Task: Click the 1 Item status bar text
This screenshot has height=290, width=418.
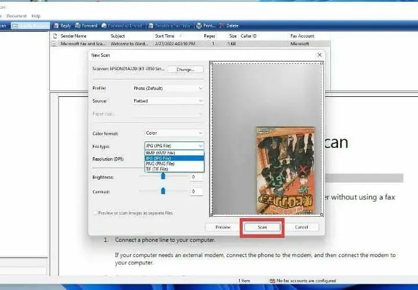Action: 244,281
